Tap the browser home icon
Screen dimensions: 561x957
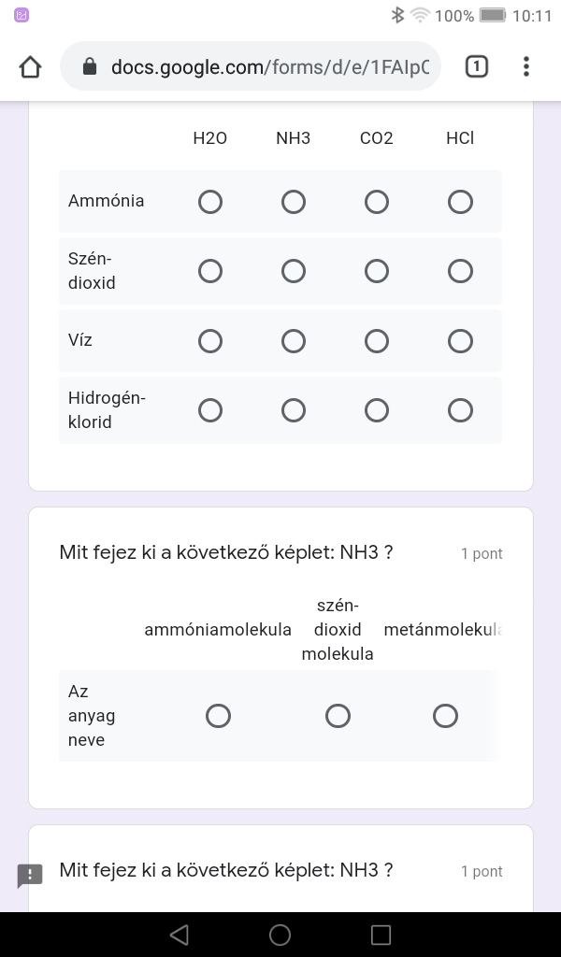pos(30,66)
